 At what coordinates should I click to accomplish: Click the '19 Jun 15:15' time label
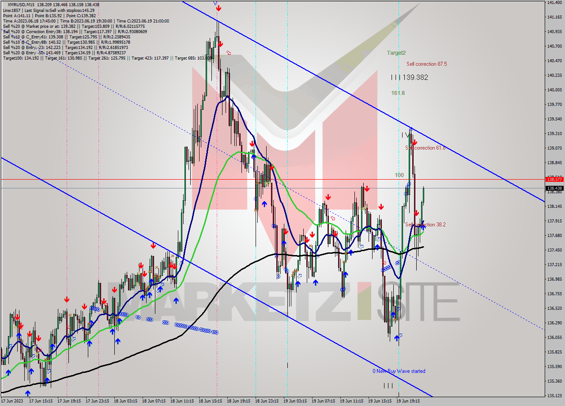[x=380, y=401]
